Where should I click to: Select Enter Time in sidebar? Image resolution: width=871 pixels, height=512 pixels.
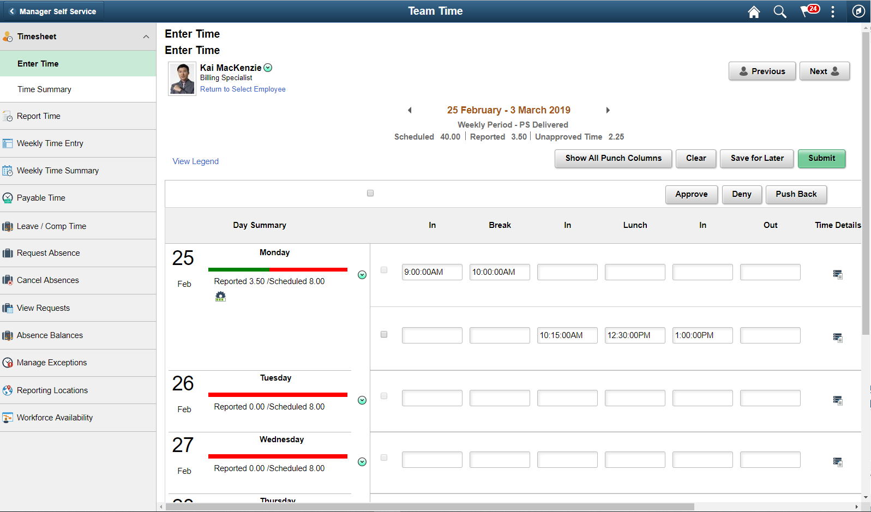click(x=78, y=64)
